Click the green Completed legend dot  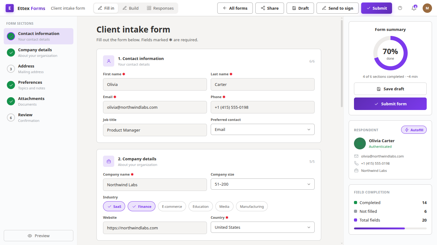pos(356,202)
